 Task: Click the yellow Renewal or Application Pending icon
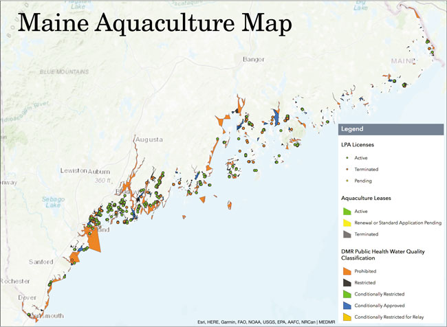coord(347,223)
